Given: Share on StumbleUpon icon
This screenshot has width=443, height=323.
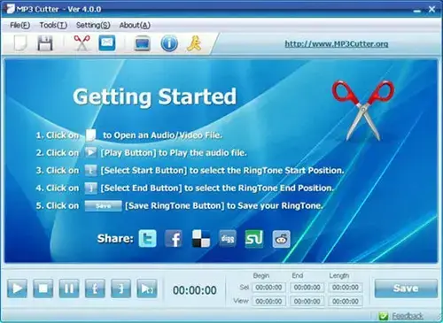Looking at the screenshot, I should 254,239.
